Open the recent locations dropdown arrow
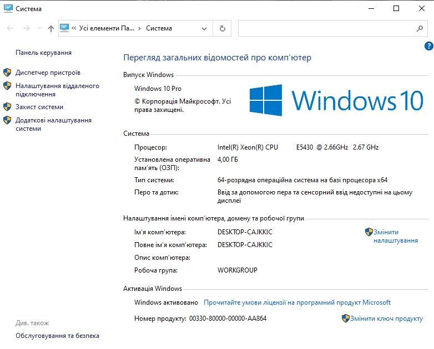This screenshot has height=349, width=434. (x=39, y=28)
